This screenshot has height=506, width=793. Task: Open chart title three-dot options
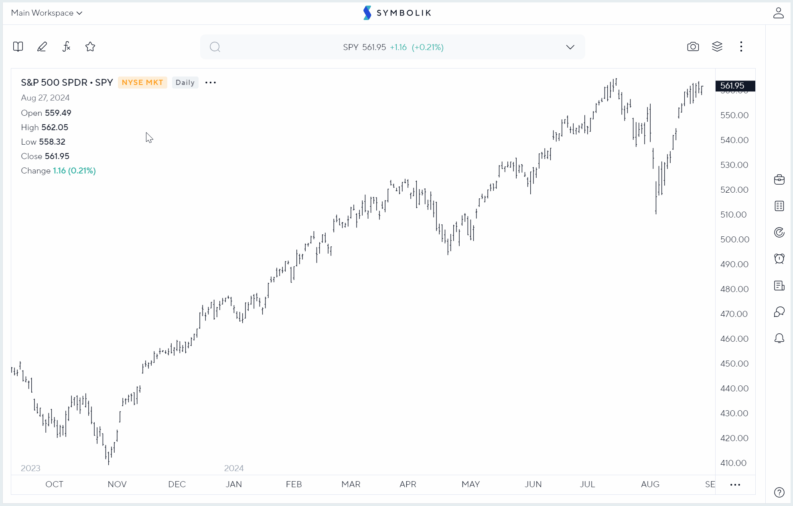211,83
